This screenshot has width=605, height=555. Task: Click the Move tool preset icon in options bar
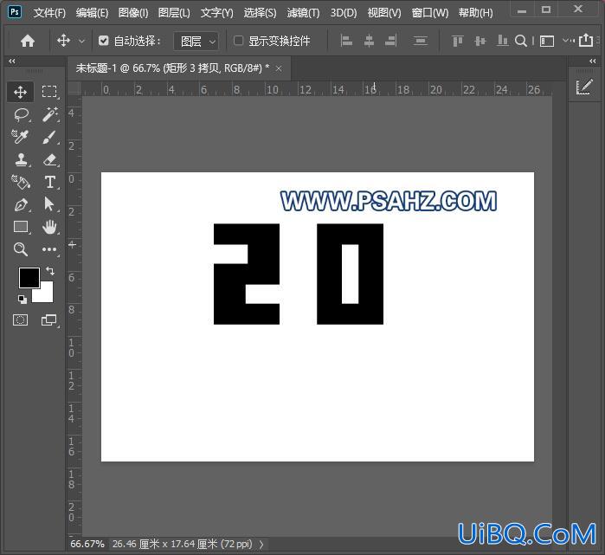point(64,41)
